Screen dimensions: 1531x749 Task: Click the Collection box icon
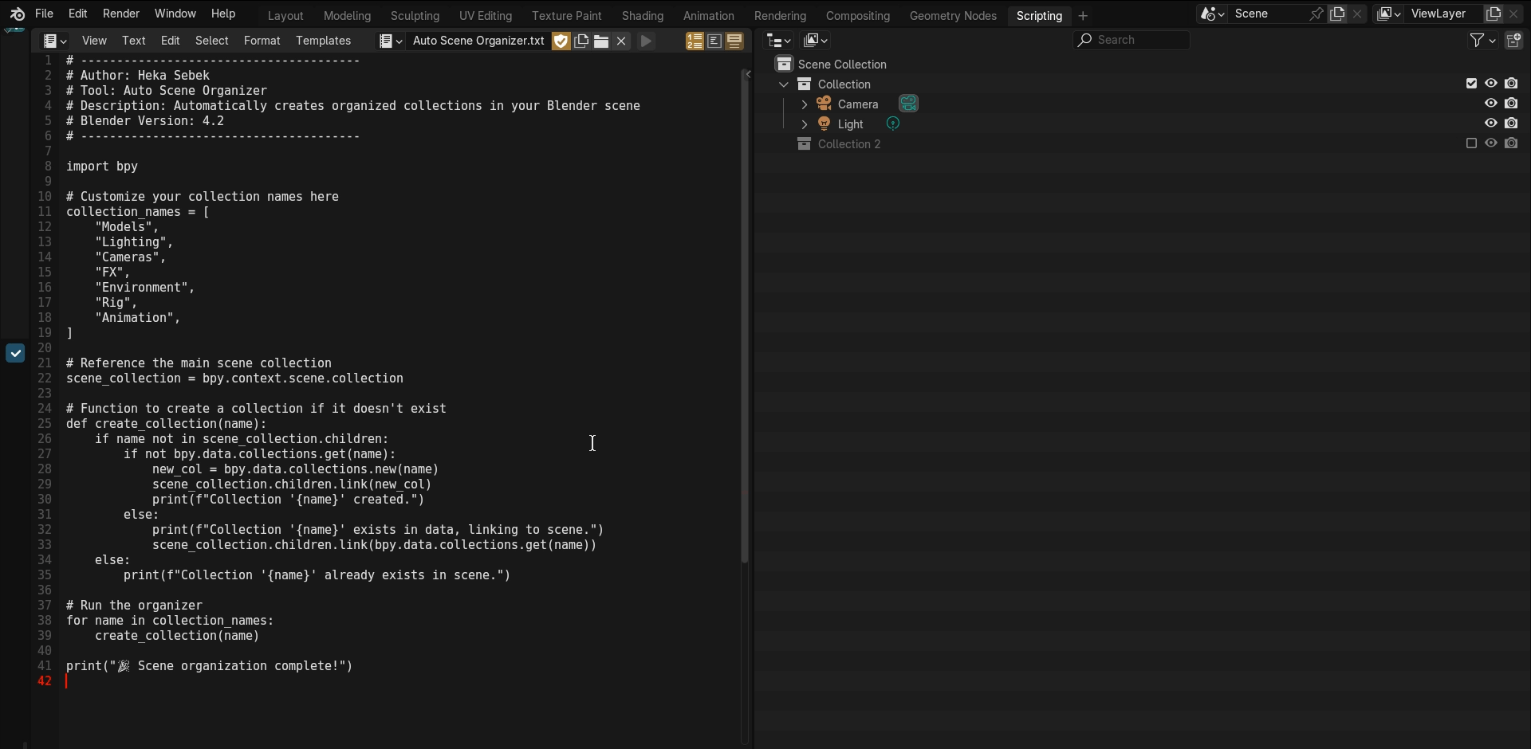click(804, 84)
